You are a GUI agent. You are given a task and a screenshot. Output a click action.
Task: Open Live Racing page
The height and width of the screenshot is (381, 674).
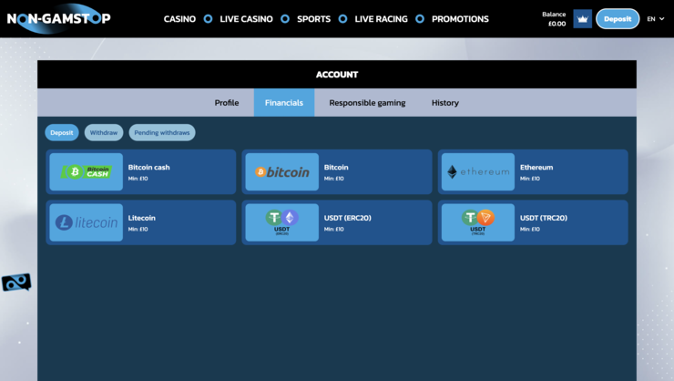click(382, 19)
